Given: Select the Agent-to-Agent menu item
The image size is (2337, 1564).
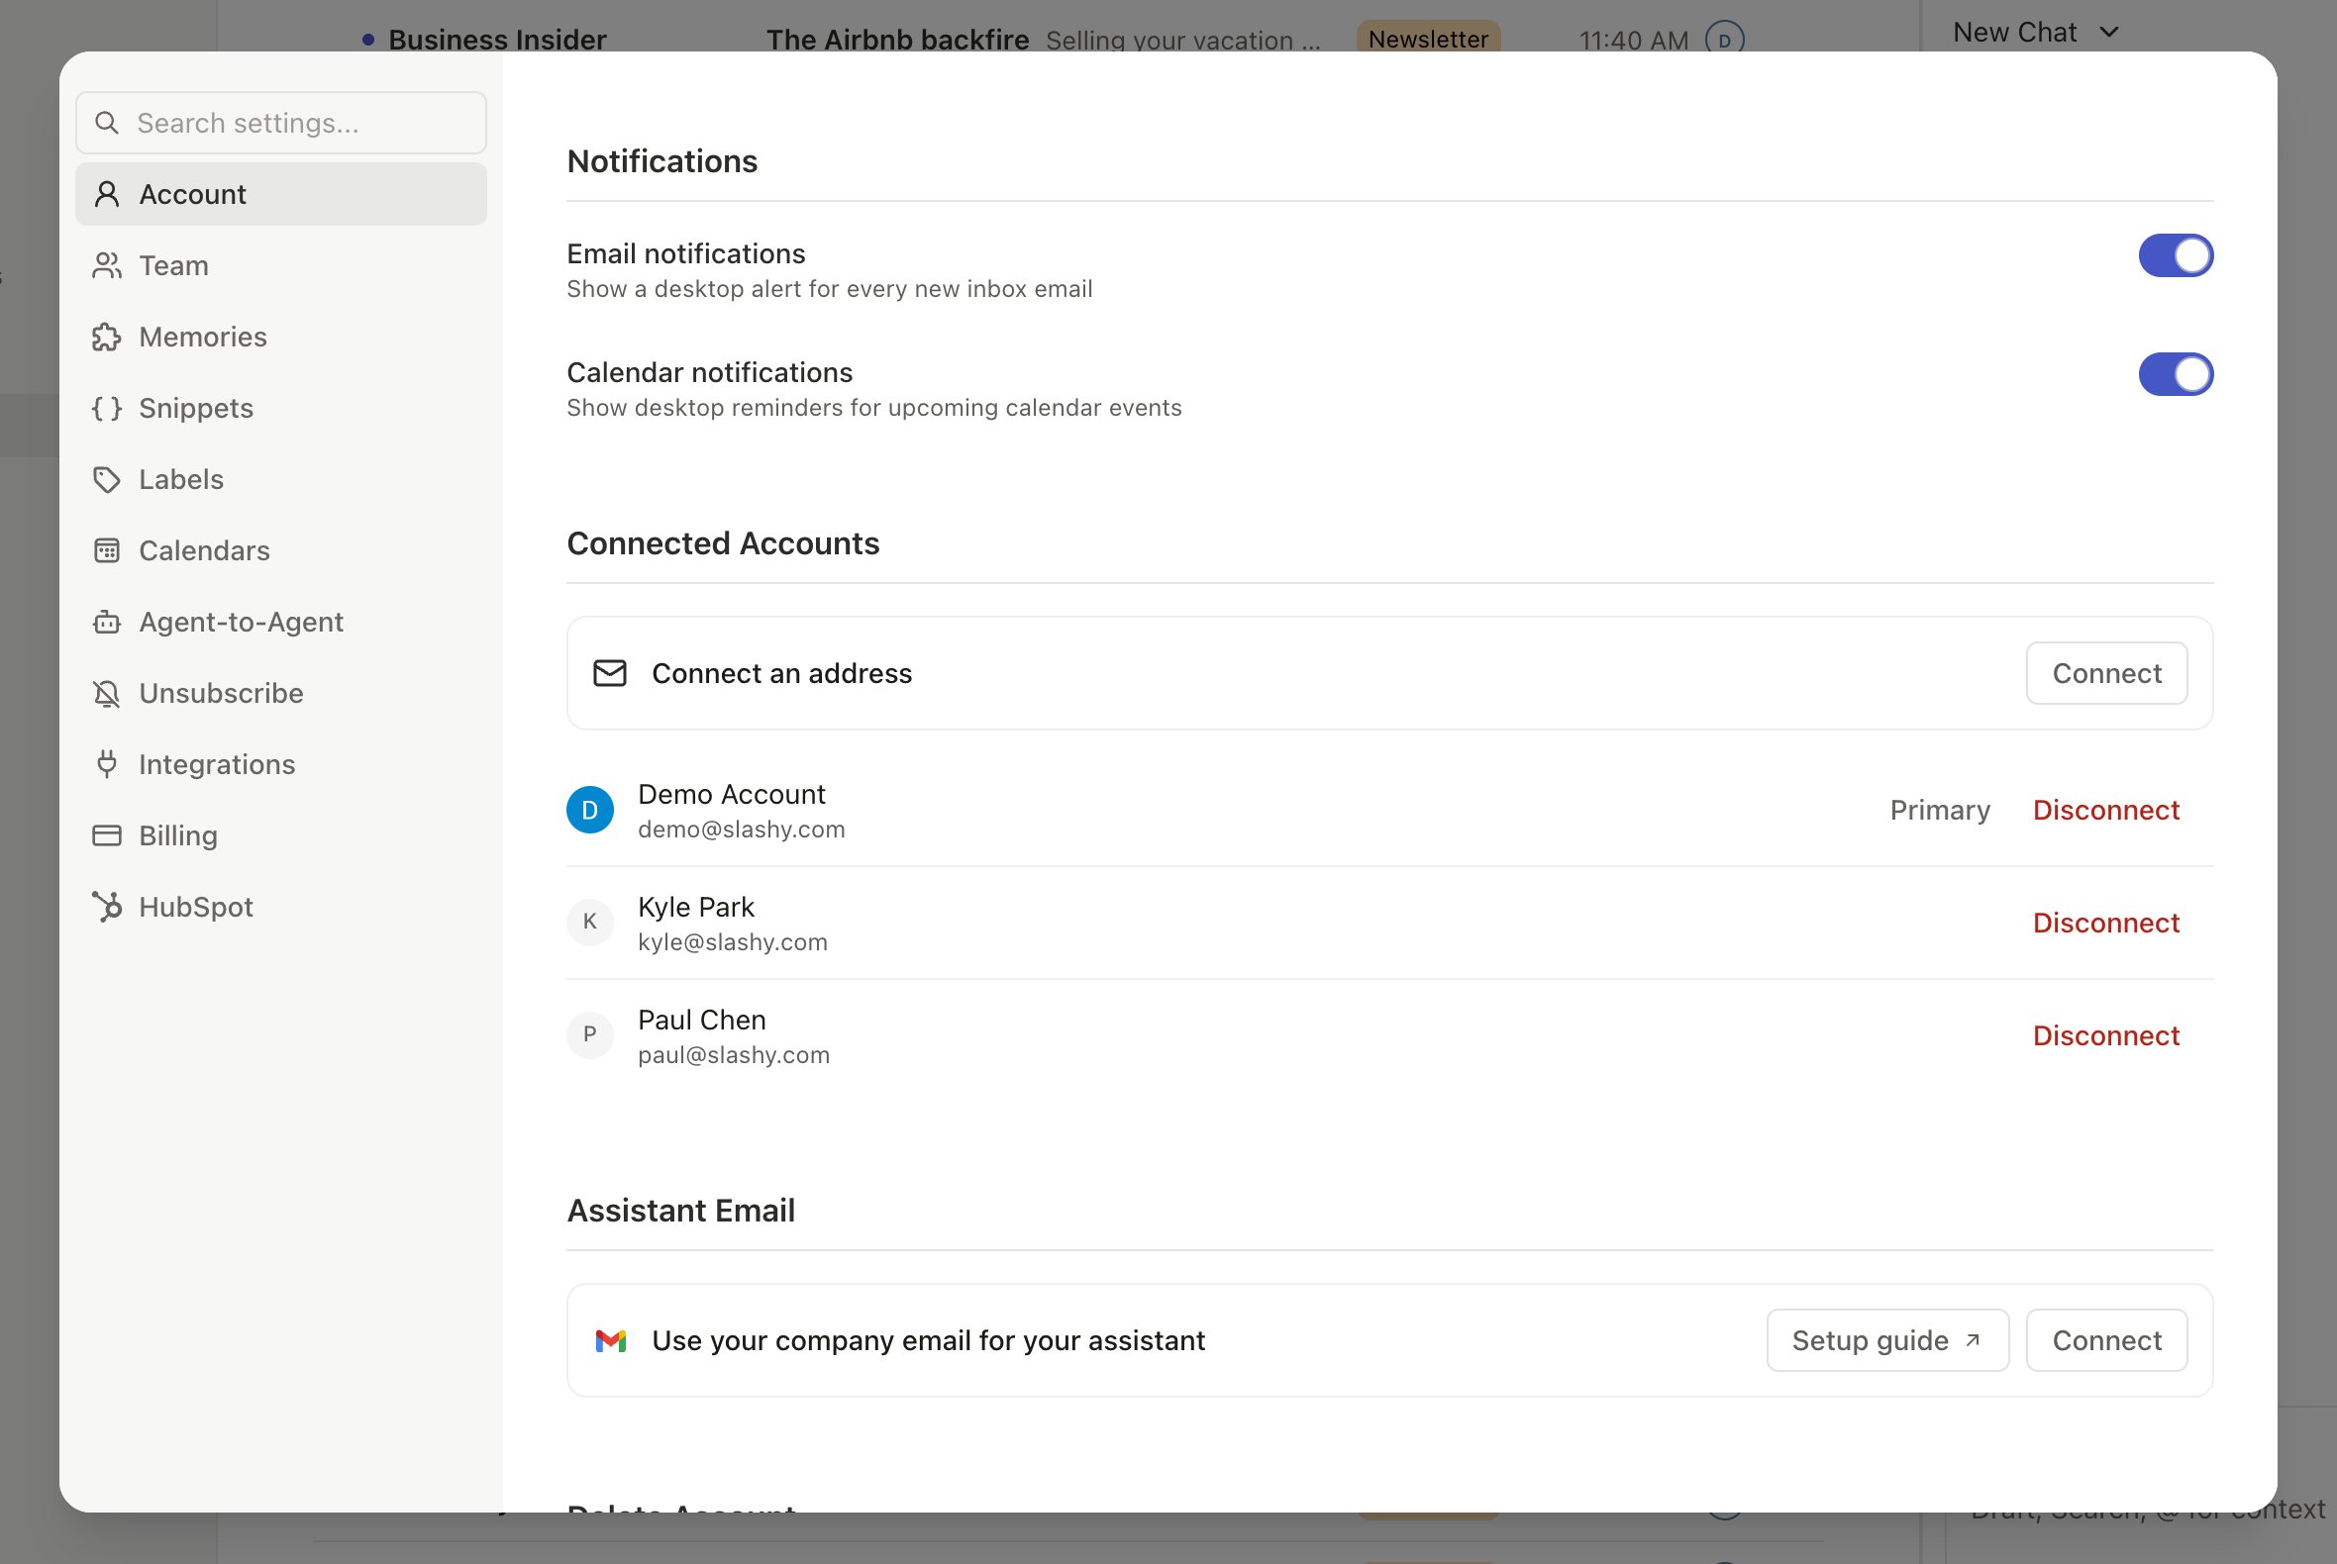Looking at the screenshot, I should tap(281, 623).
